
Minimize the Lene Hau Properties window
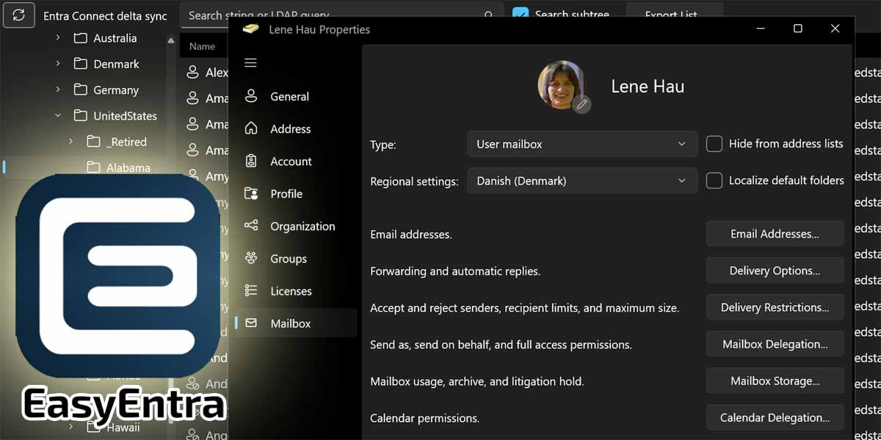click(x=761, y=29)
